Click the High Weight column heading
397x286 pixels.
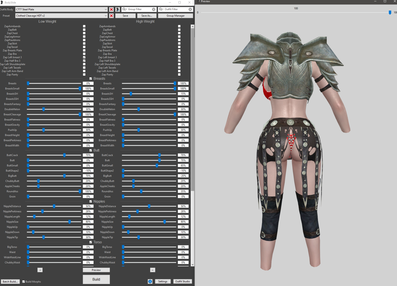pyautogui.click(x=145, y=21)
